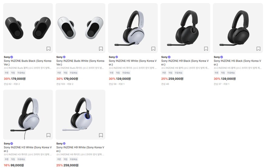
Task: Open INZONE H9 White product image
Action: coord(80,114)
